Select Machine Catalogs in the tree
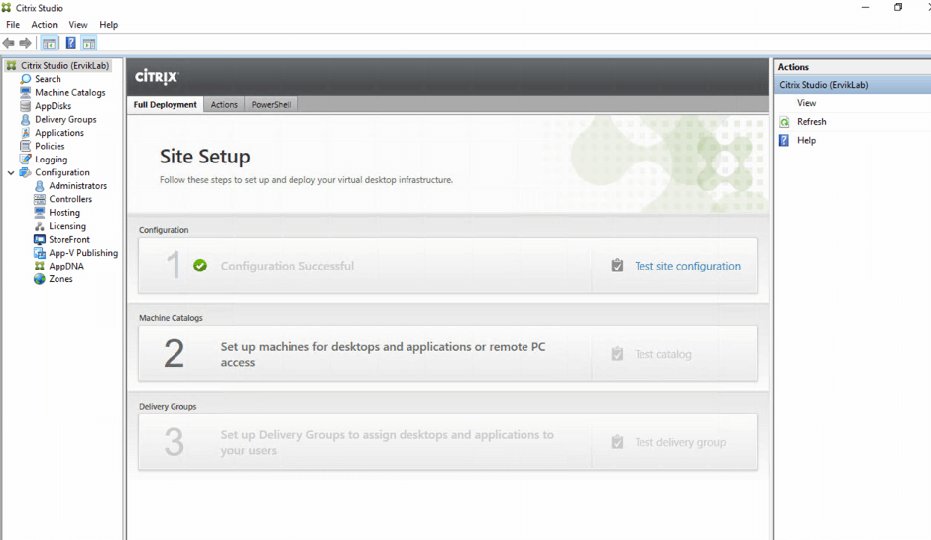The height and width of the screenshot is (540, 931). pyautogui.click(x=70, y=92)
